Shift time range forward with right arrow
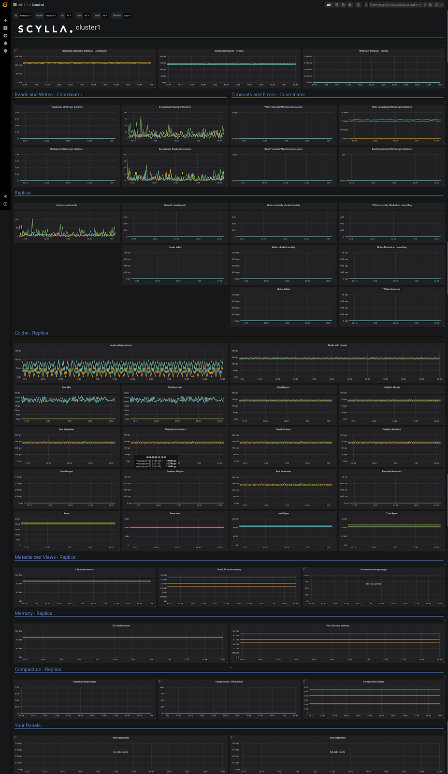448x774 pixels. [x=425, y=5]
